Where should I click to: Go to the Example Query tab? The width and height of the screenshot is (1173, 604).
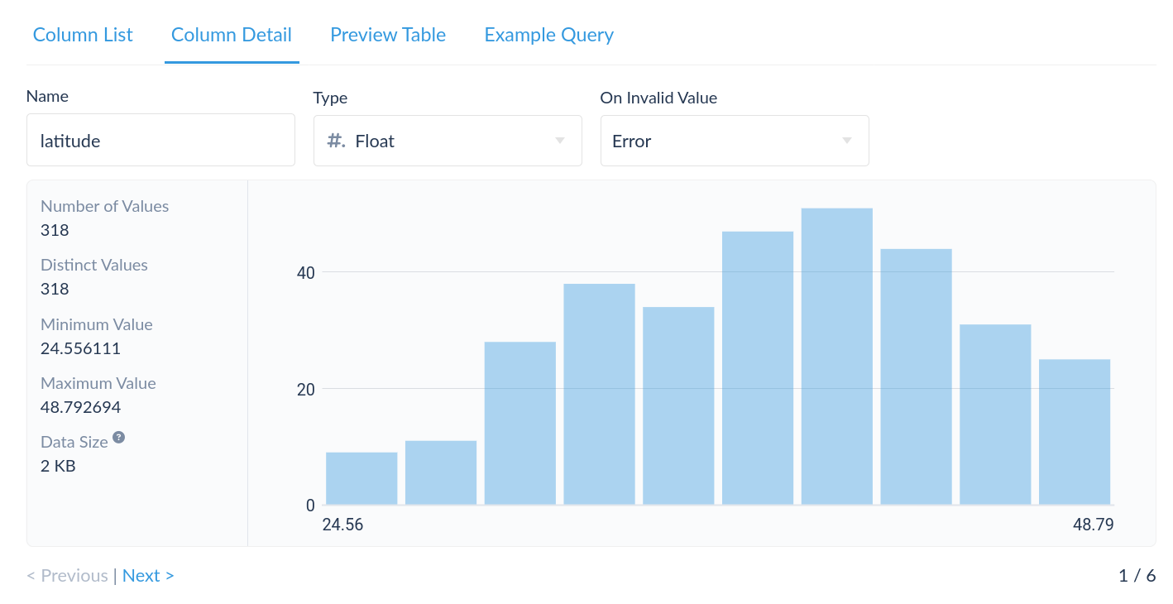(548, 35)
